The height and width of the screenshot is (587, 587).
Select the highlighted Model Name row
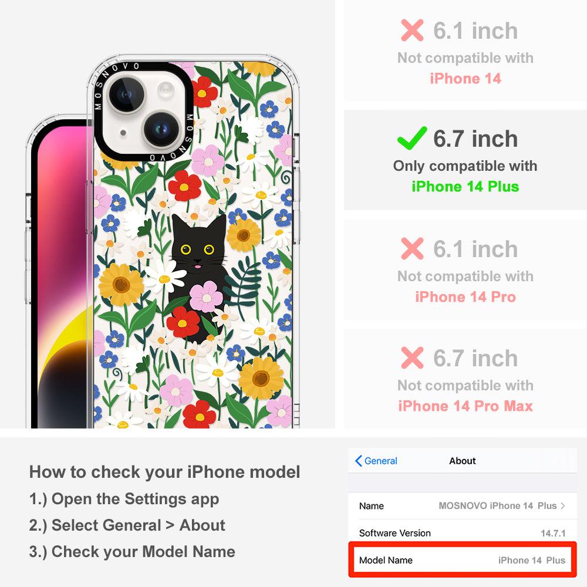pos(463,560)
